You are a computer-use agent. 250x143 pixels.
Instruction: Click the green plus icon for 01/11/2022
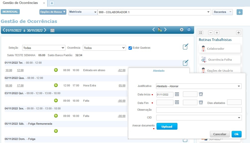tap(56, 70)
